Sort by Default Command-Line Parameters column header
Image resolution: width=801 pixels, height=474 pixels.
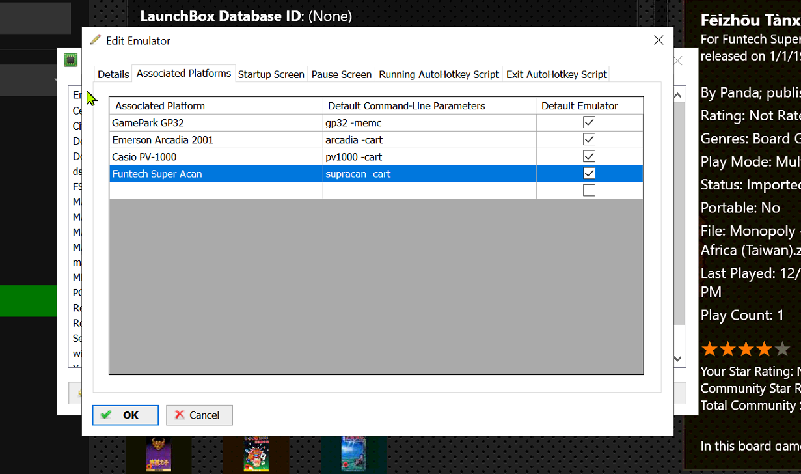tap(429, 105)
